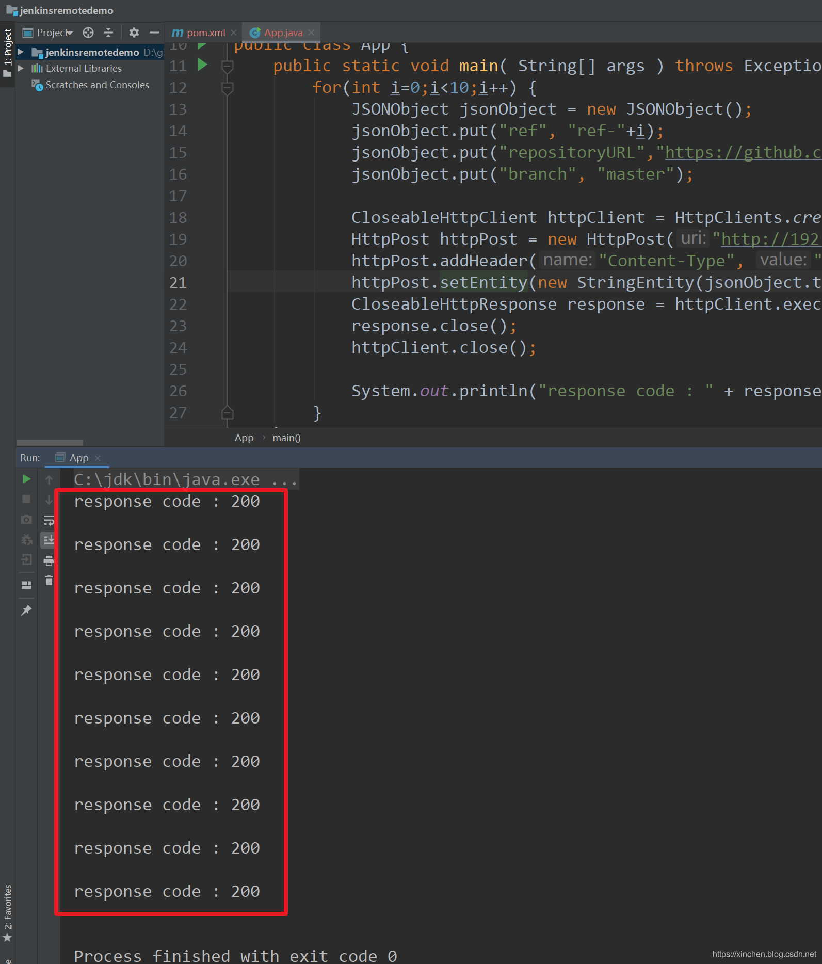The height and width of the screenshot is (964, 822).
Task: Restore layout in the Run panel
Action: coord(26,585)
